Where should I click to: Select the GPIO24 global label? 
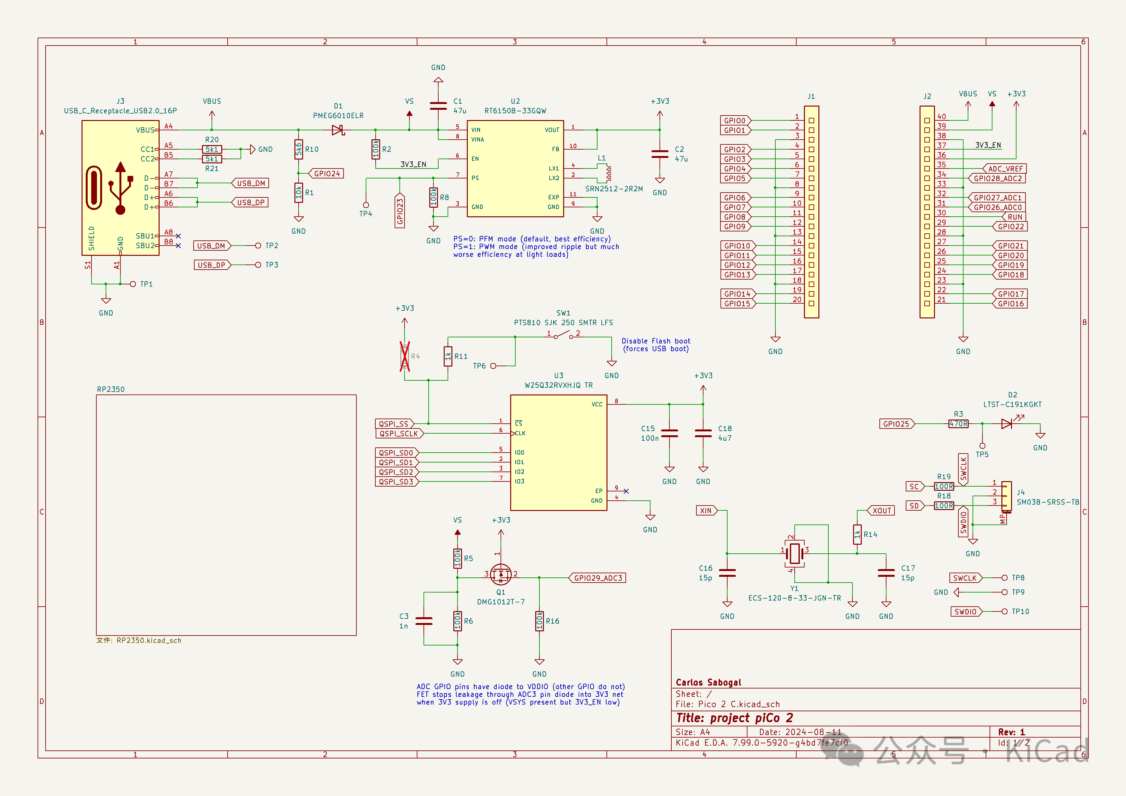[x=327, y=174]
